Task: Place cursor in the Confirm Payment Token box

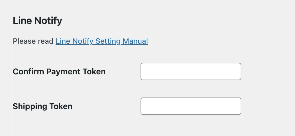Action: (191, 71)
